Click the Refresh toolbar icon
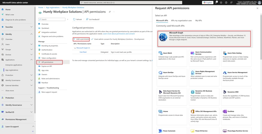262x134 pixels. (74, 19)
